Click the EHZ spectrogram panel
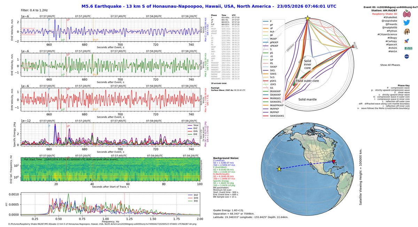The image size is (418, 227). [x=110, y=169]
